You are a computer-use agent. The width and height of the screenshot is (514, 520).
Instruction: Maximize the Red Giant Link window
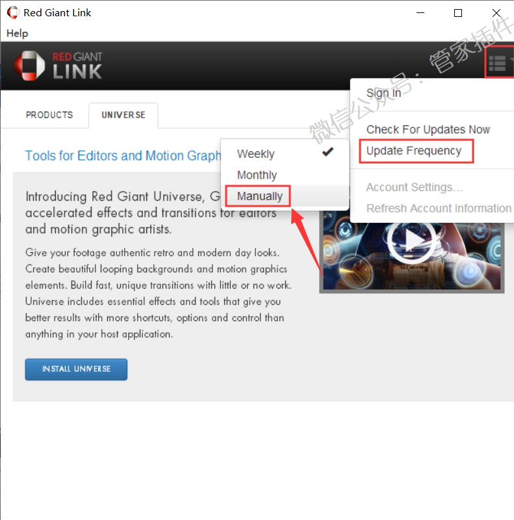pos(458,13)
